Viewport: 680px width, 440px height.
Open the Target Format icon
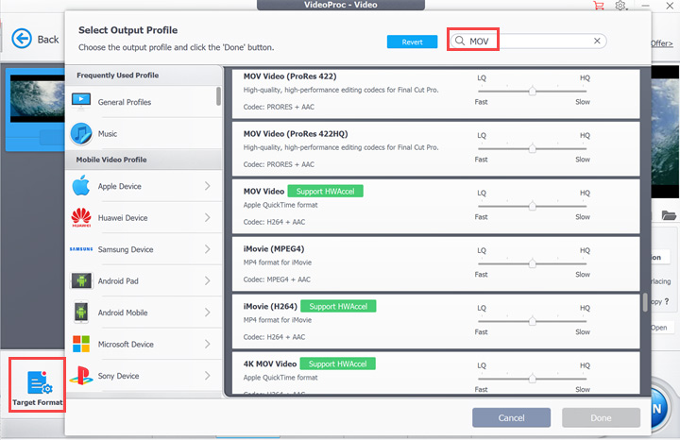pyautogui.click(x=38, y=382)
